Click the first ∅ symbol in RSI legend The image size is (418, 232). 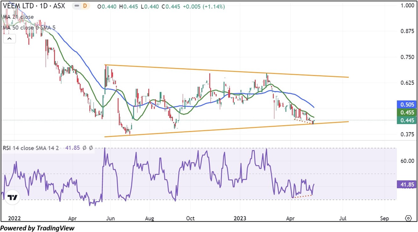84,148
